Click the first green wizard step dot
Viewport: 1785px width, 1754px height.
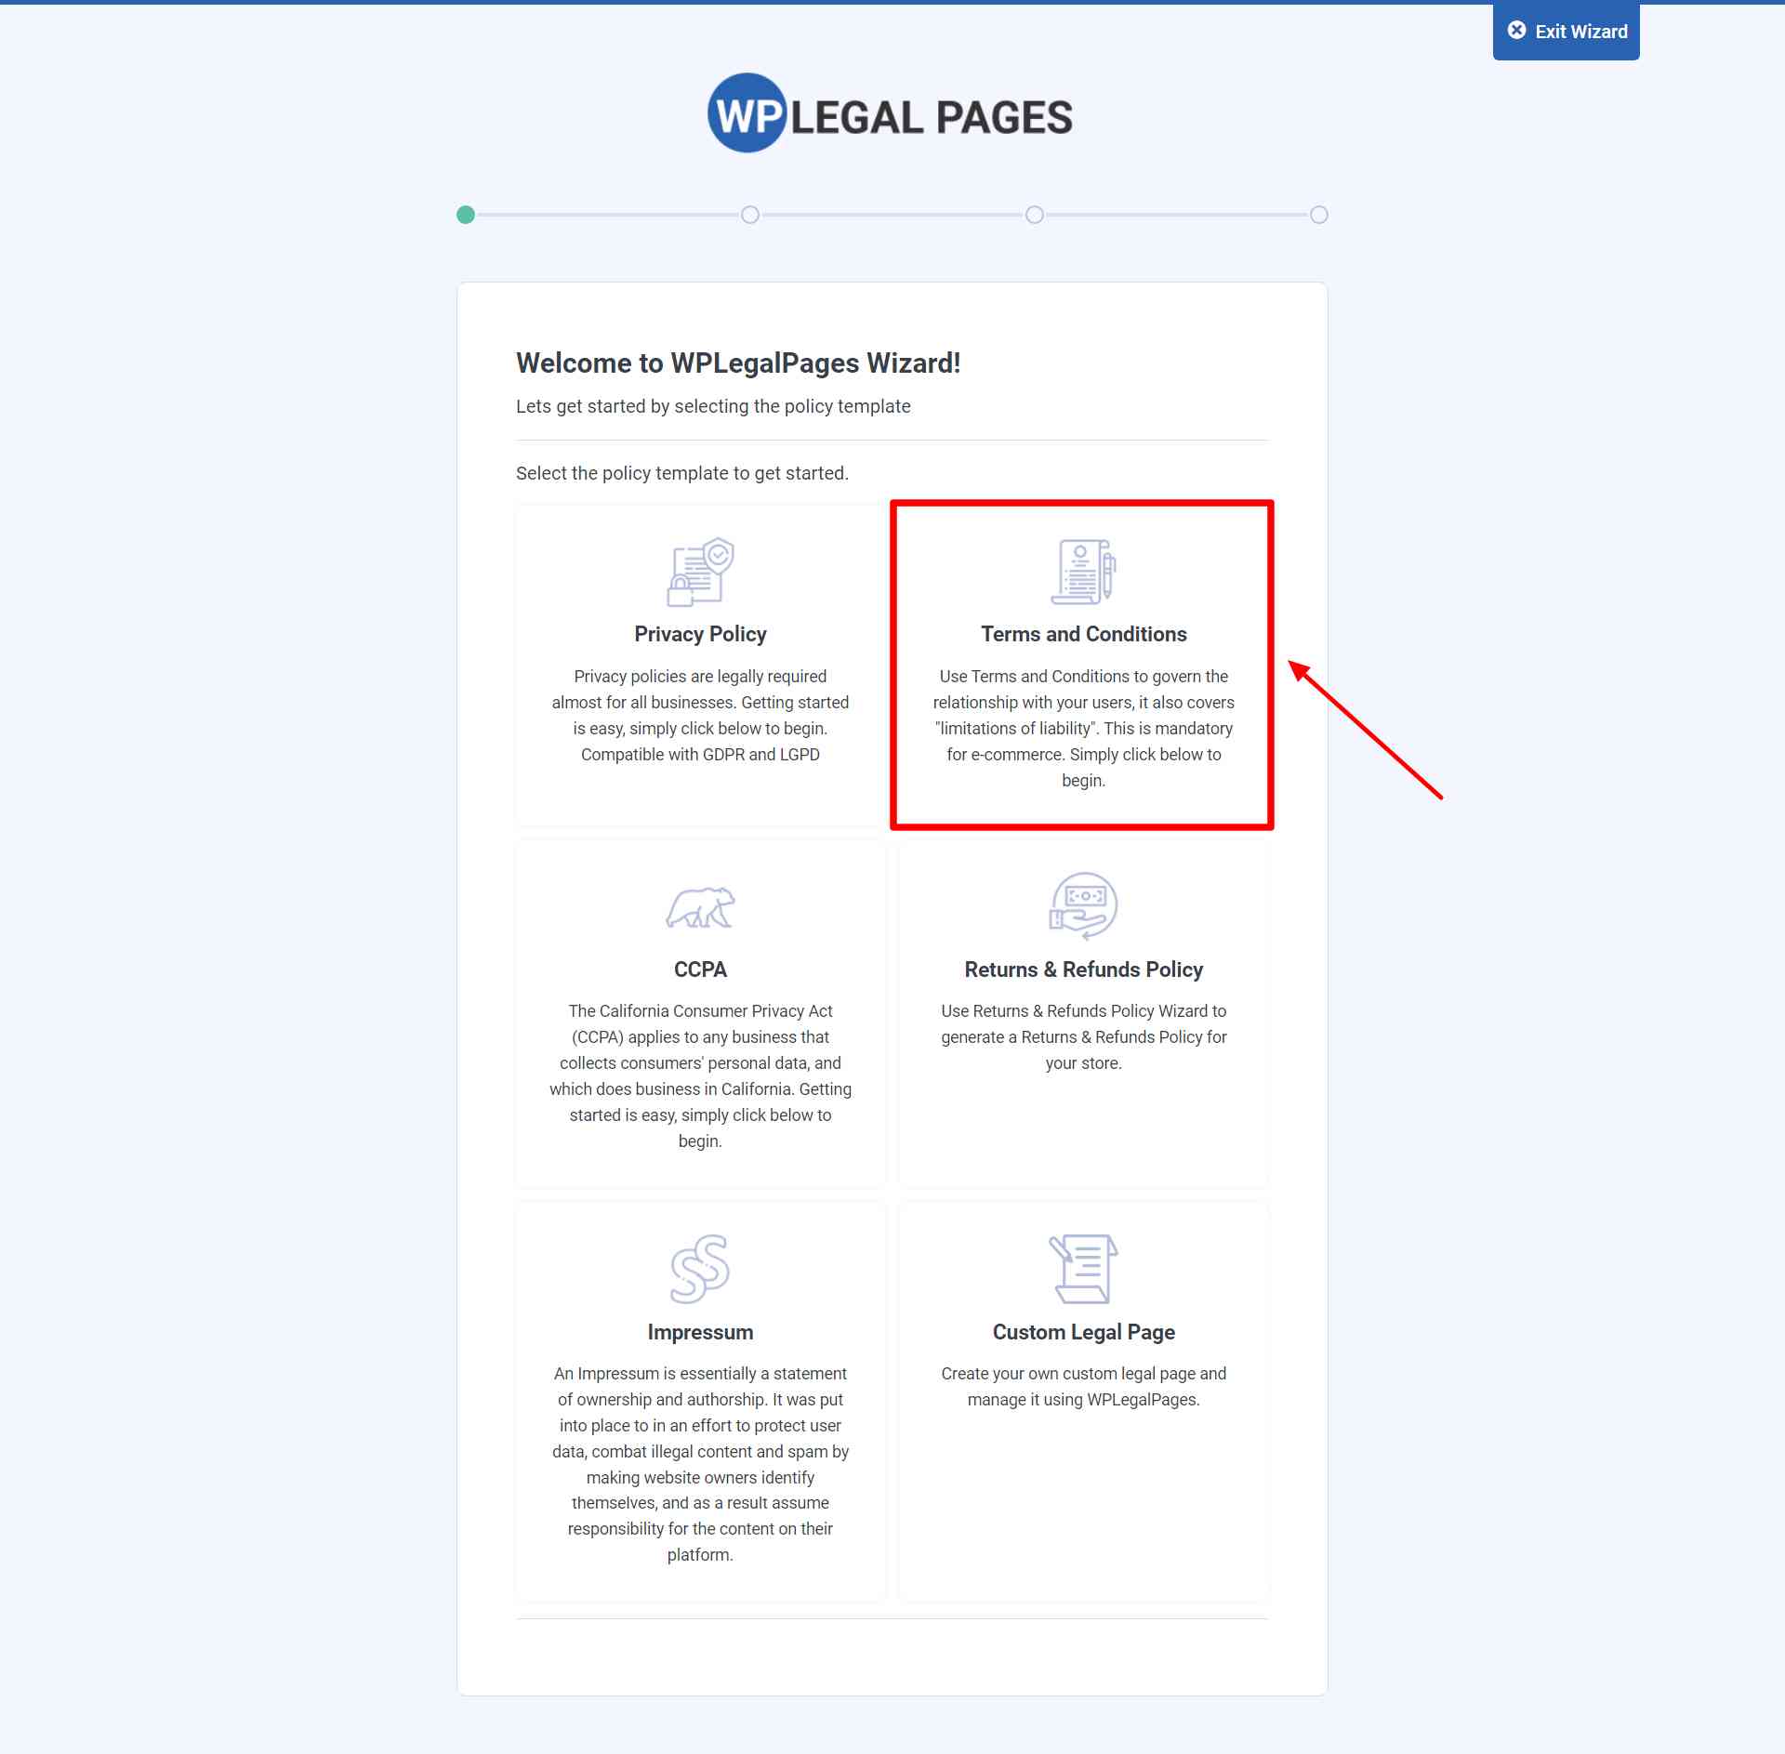pos(466,215)
